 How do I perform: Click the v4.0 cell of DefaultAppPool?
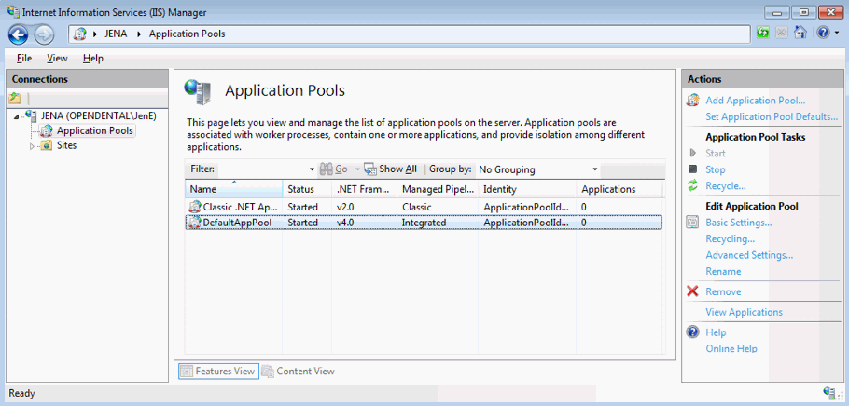click(345, 223)
